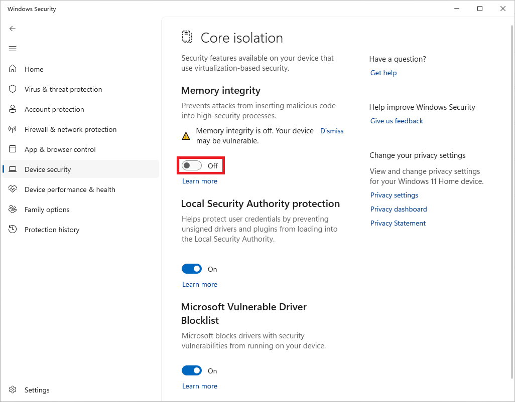View Protection history
515x402 pixels.
pyautogui.click(x=52, y=229)
